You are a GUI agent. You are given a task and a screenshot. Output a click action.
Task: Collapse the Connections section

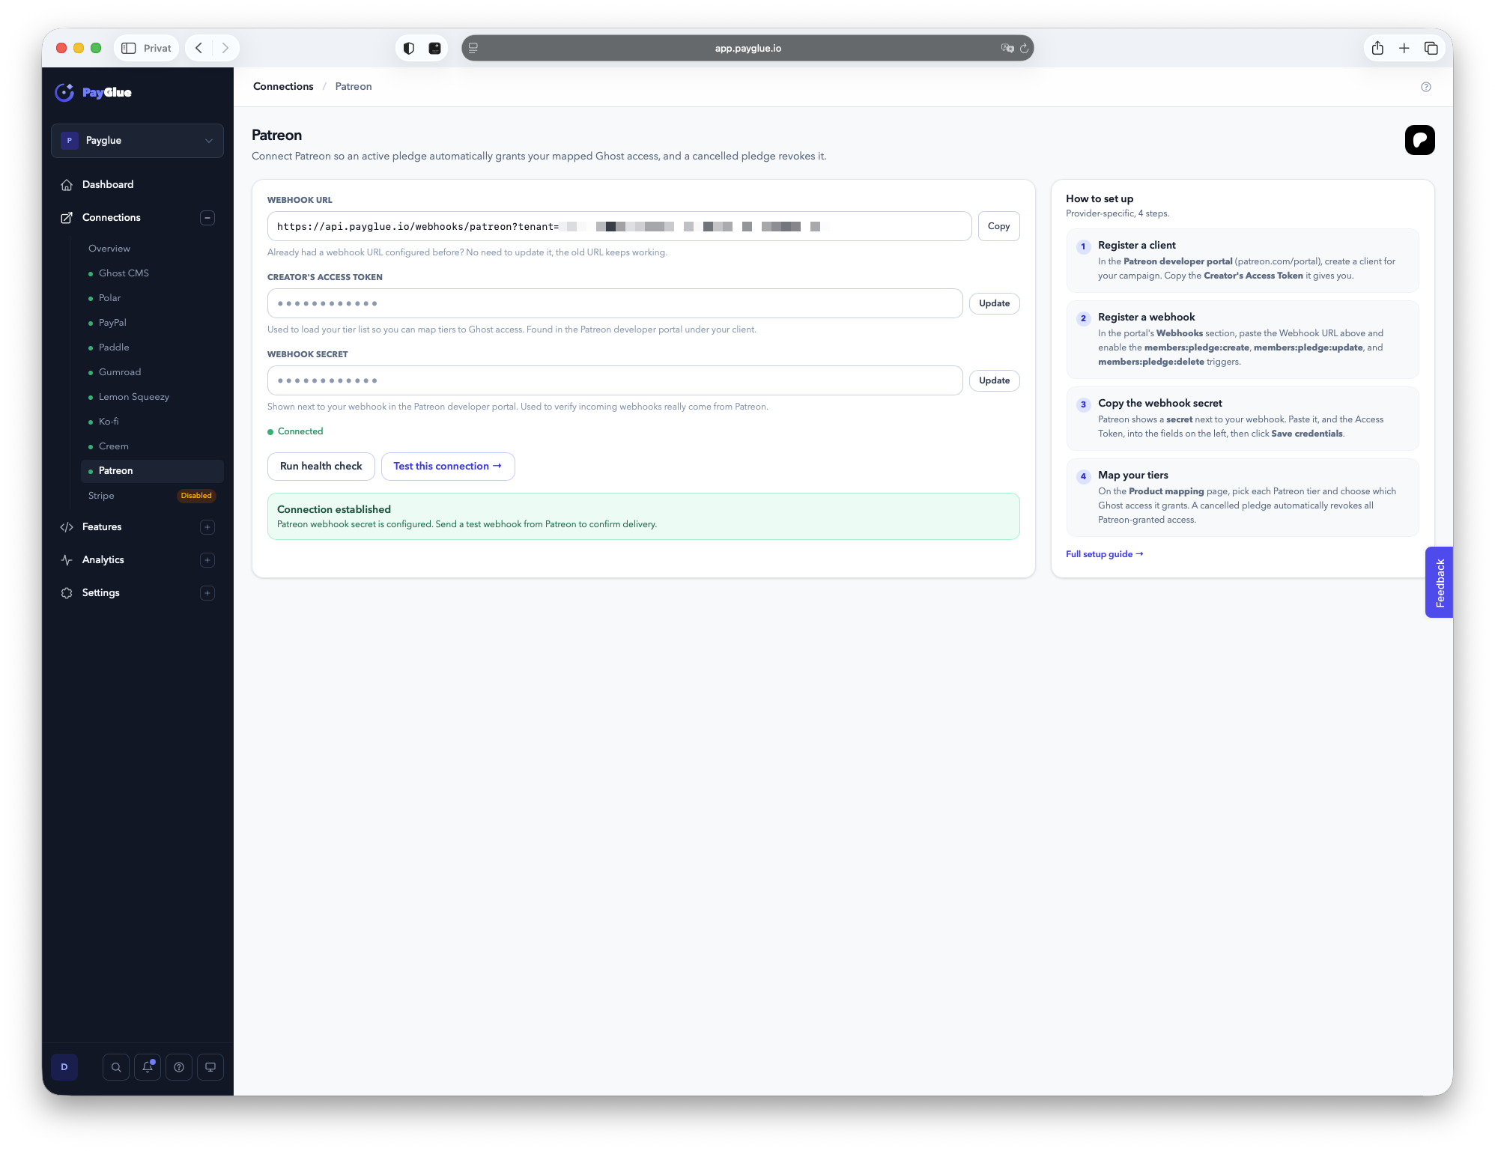pos(207,218)
